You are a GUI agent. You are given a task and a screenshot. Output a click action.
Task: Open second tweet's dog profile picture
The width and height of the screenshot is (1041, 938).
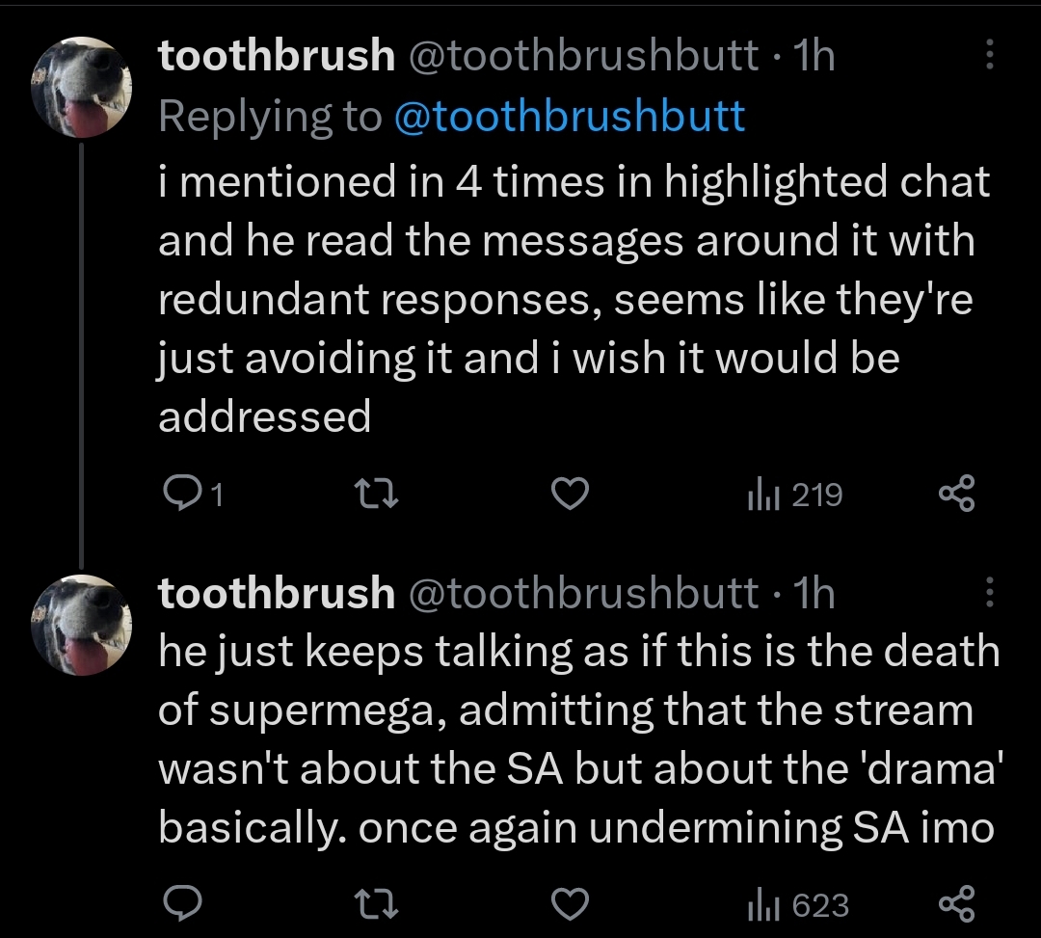click(x=82, y=625)
